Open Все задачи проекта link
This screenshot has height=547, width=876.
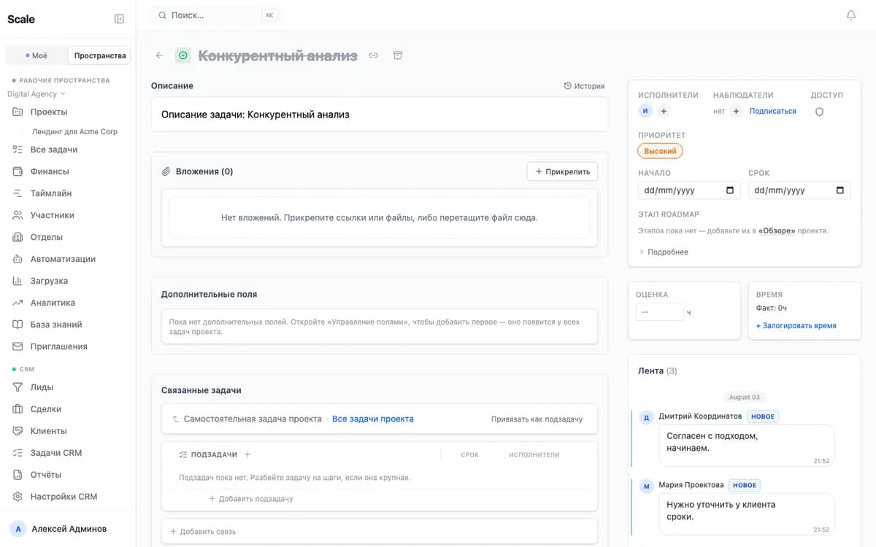click(x=373, y=419)
